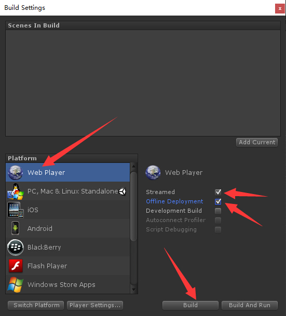The width and height of the screenshot is (286, 316).
Task: Click Add Current to add scene
Action: click(257, 142)
